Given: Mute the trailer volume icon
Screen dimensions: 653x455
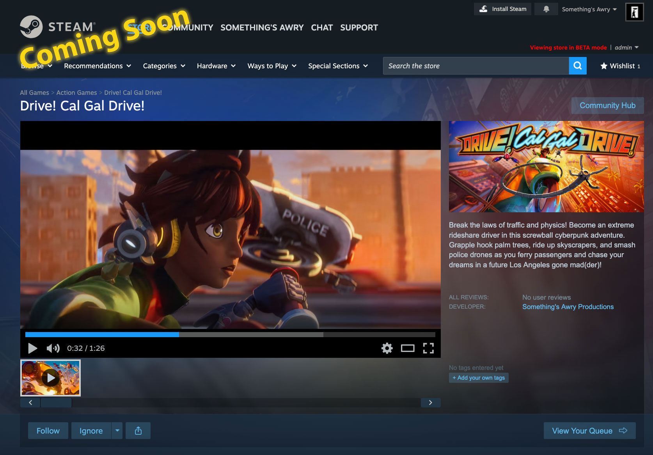Looking at the screenshot, I should click(53, 348).
